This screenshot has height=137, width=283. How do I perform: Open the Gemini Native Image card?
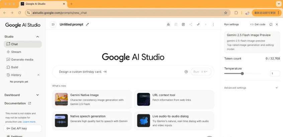(92, 99)
